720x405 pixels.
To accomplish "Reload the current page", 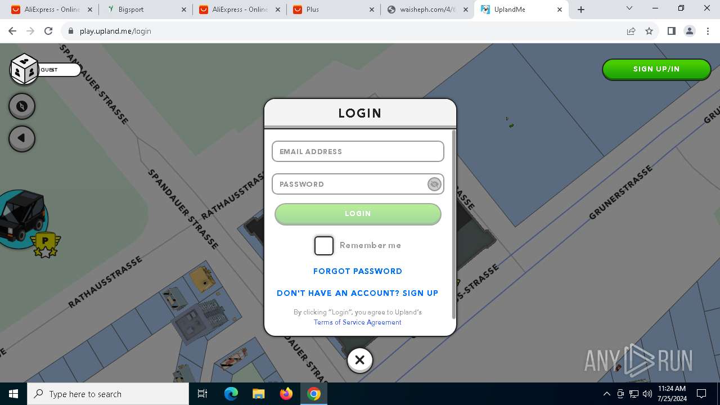I will point(48,31).
